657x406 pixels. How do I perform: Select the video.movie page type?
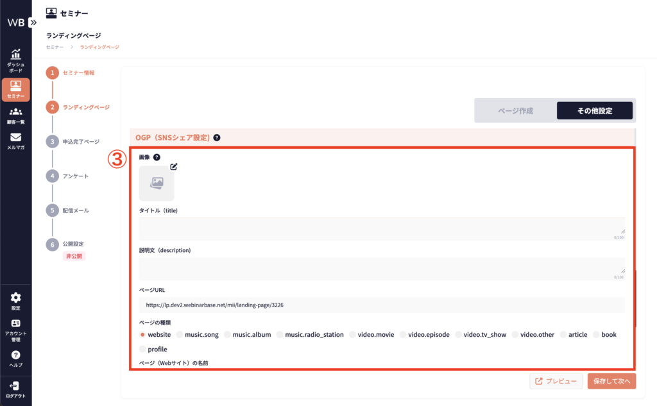[354, 335]
